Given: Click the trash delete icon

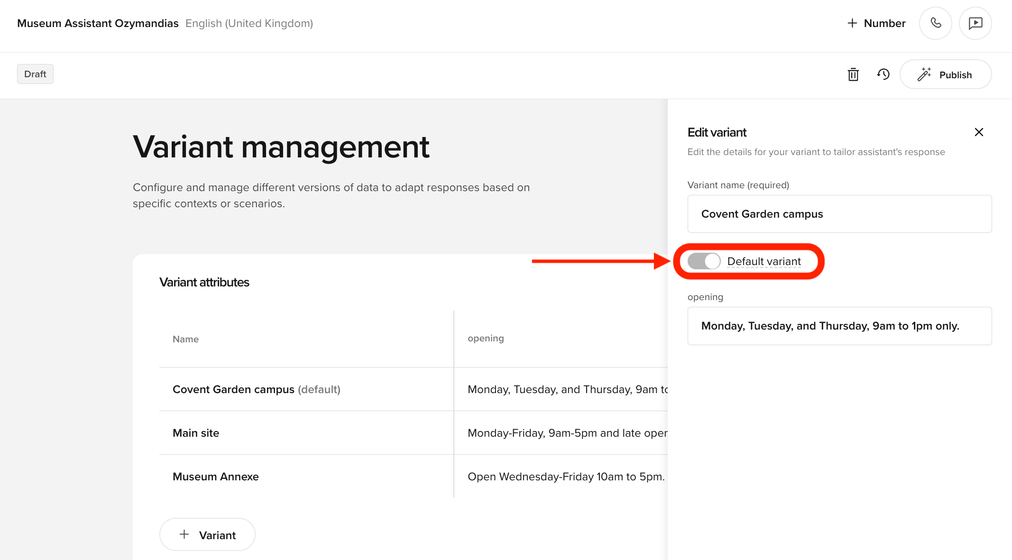Looking at the screenshot, I should point(853,74).
